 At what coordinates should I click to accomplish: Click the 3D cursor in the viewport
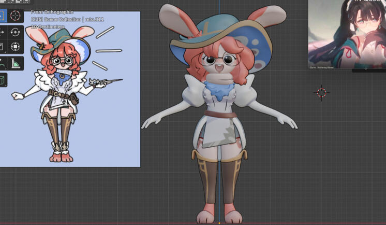[321, 93]
